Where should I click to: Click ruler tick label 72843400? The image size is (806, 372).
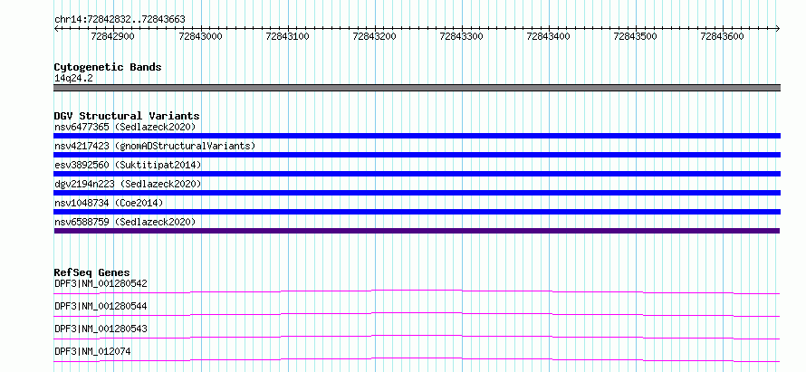[x=549, y=37]
